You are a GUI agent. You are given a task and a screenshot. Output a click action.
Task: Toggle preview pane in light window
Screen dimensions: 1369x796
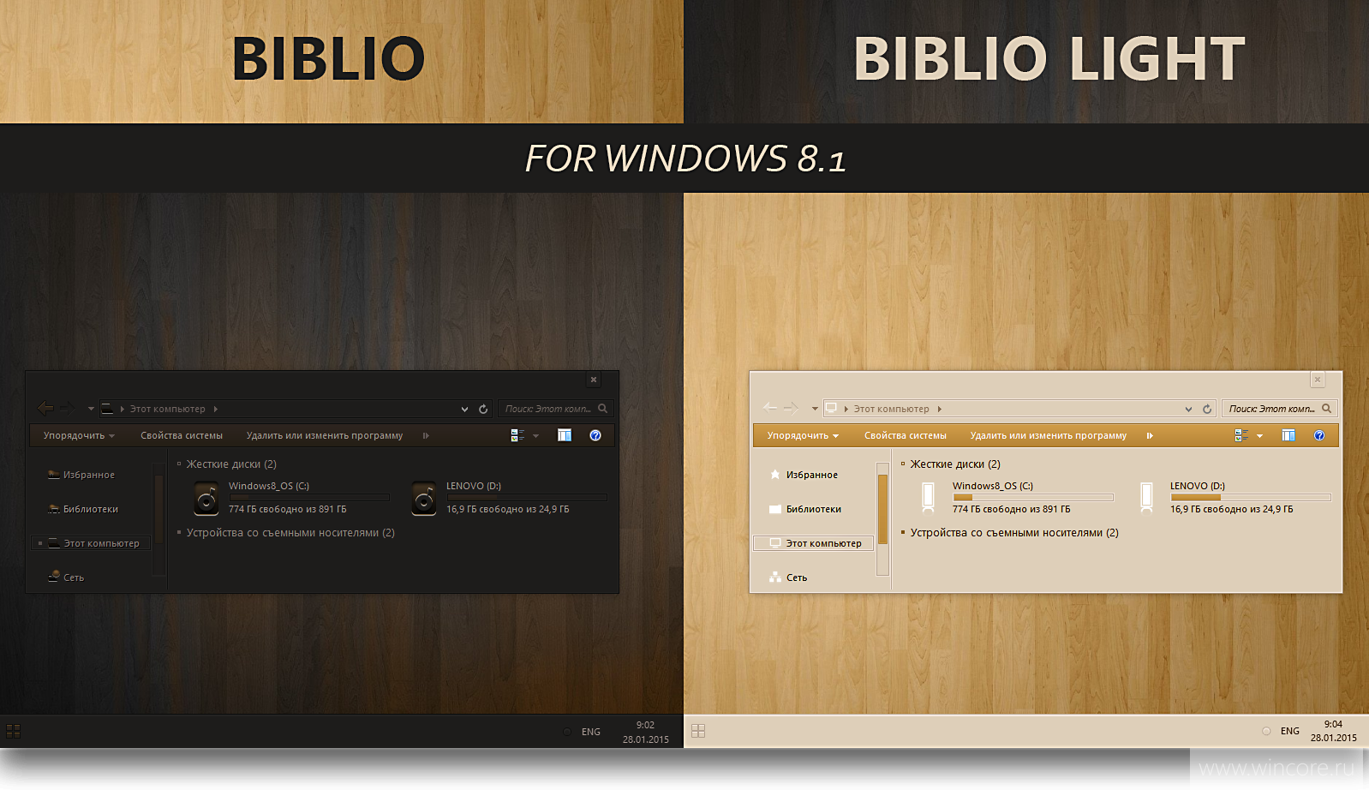click(x=1288, y=435)
